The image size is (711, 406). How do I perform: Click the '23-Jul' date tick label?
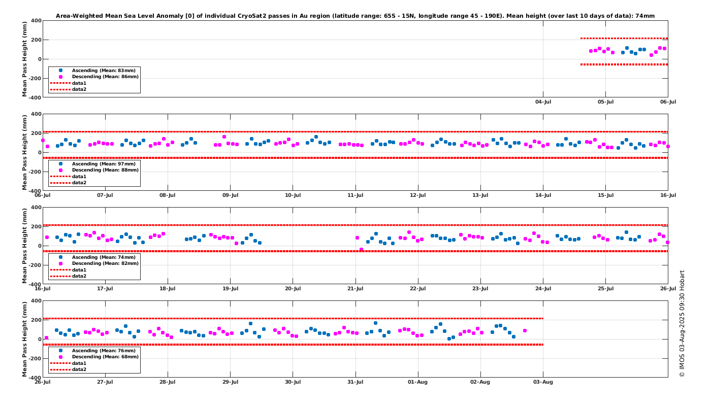pos(480,289)
